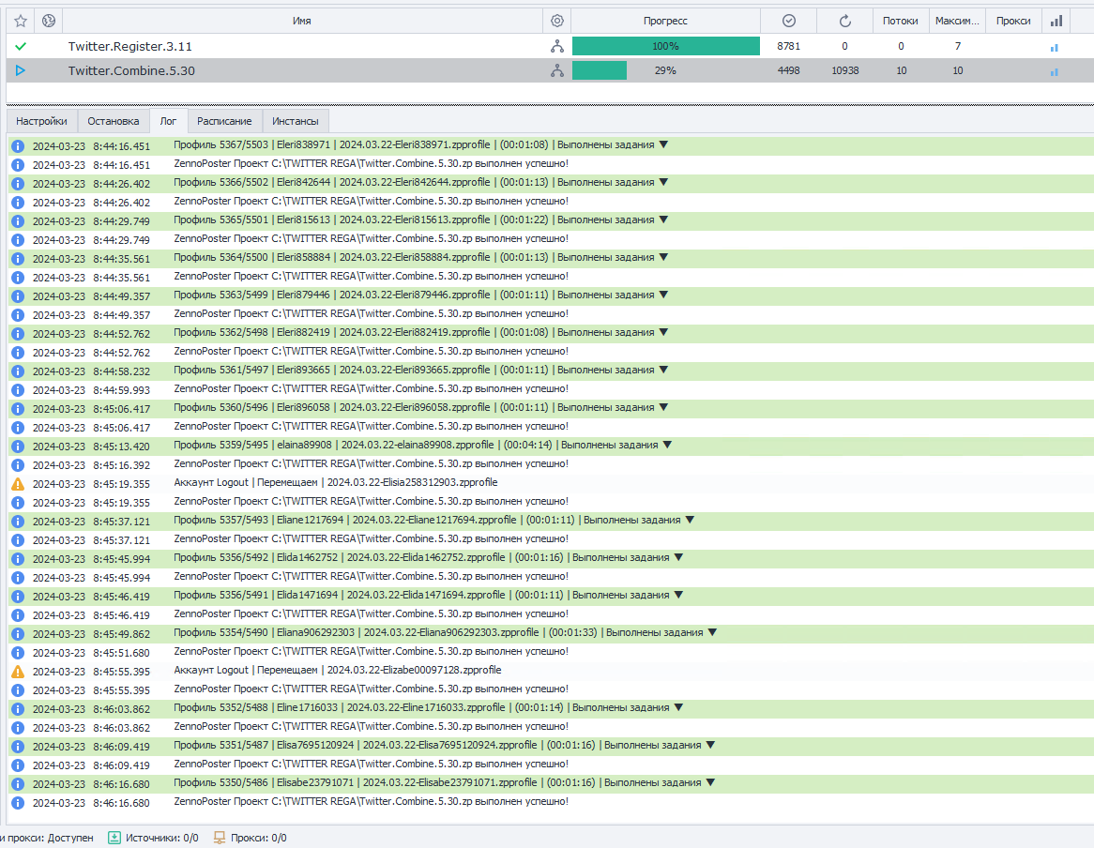This screenshot has height=848, width=1094.
Task: Click the tree icon in Twitter.Combine.5.30 row
Action: click(x=557, y=70)
